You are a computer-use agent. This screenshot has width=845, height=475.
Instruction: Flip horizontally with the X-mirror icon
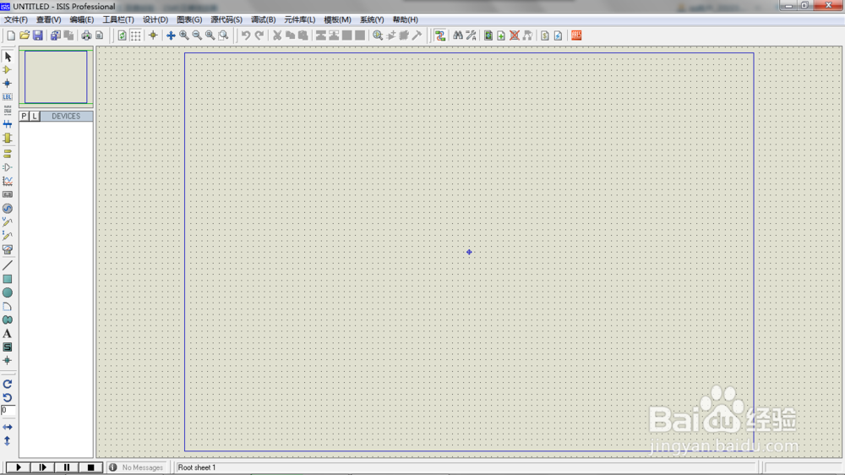[x=8, y=427]
